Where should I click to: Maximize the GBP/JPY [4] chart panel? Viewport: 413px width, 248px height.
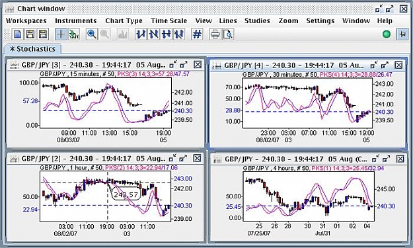385,65
